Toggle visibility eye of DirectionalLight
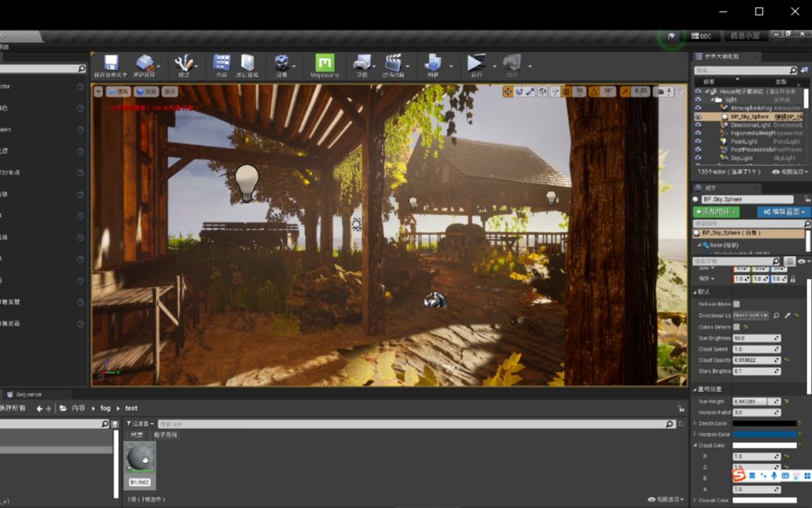This screenshot has width=812, height=508. [698, 124]
